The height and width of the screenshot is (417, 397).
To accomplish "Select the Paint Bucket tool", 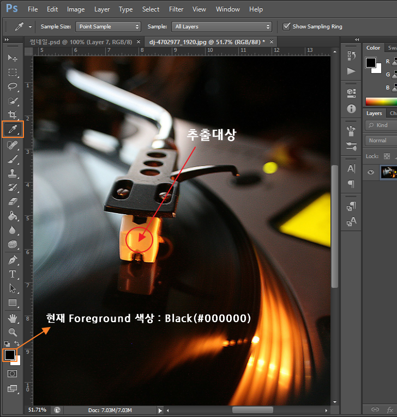I will pos(12,216).
